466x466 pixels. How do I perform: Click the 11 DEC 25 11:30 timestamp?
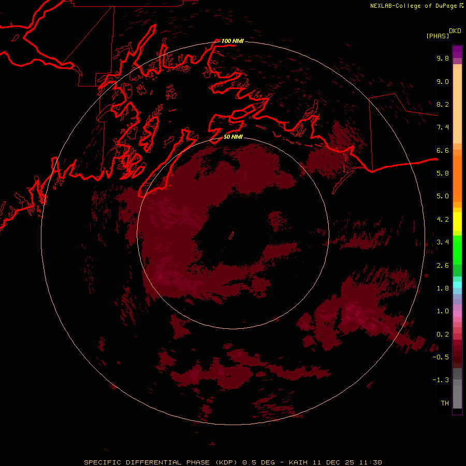[347, 462]
